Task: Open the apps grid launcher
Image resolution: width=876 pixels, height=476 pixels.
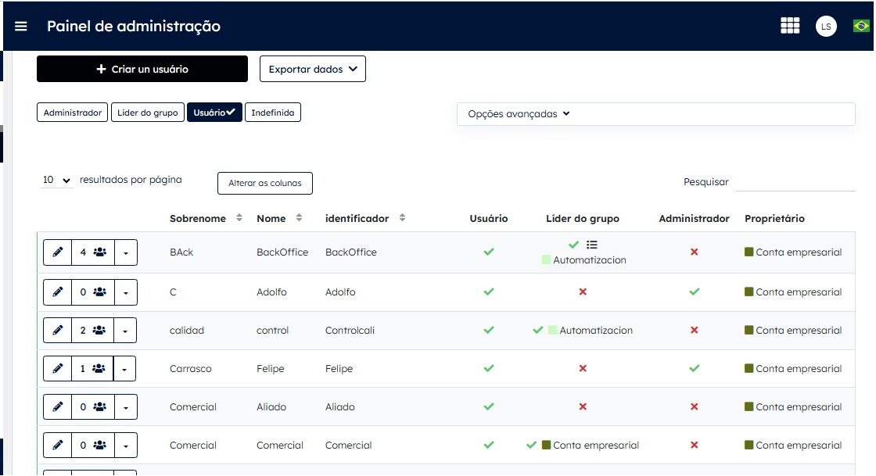Action: 789,26
